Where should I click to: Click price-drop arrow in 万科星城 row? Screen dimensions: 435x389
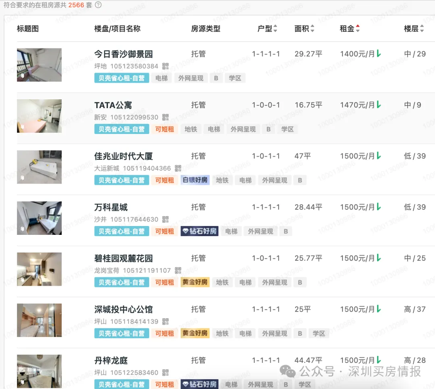(x=379, y=207)
